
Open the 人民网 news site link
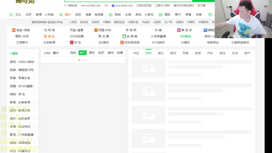[x=73, y=22]
